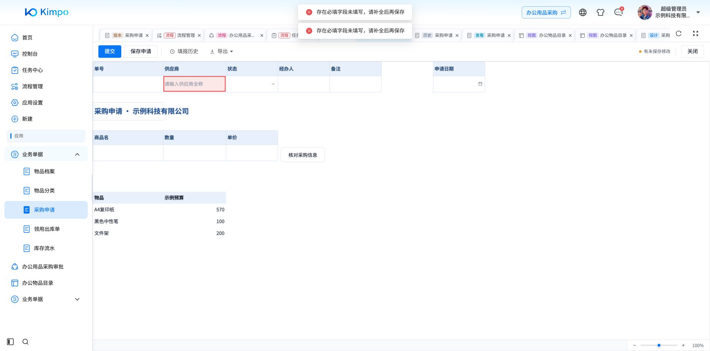Click the 关闭 button
The image size is (710, 351).
[693, 51]
